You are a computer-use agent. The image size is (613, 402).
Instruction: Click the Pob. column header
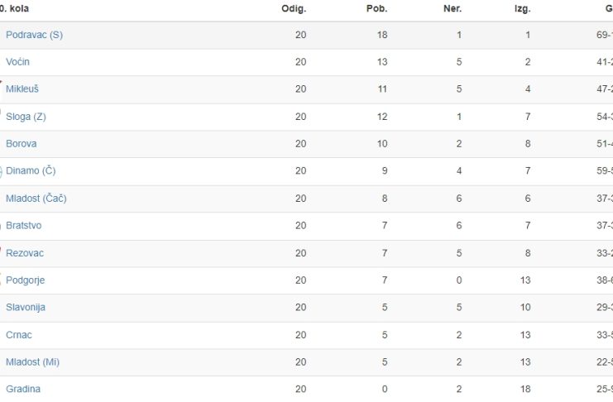(377, 8)
